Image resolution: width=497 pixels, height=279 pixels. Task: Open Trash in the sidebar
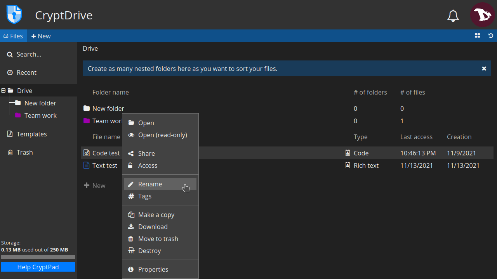click(x=38, y=152)
